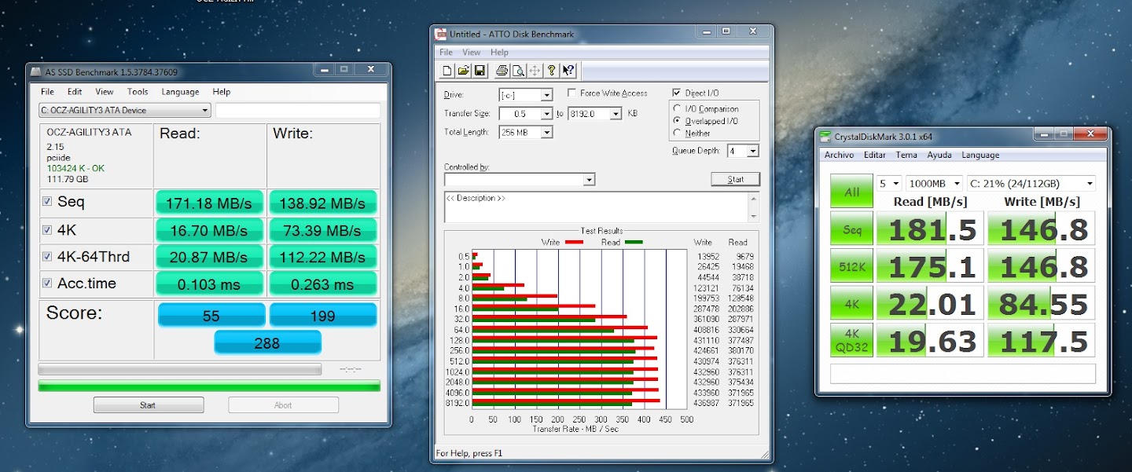Open the Ayuda menu in CrystalDiskMark
This screenshot has height=472, width=1132.
coord(939,156)
